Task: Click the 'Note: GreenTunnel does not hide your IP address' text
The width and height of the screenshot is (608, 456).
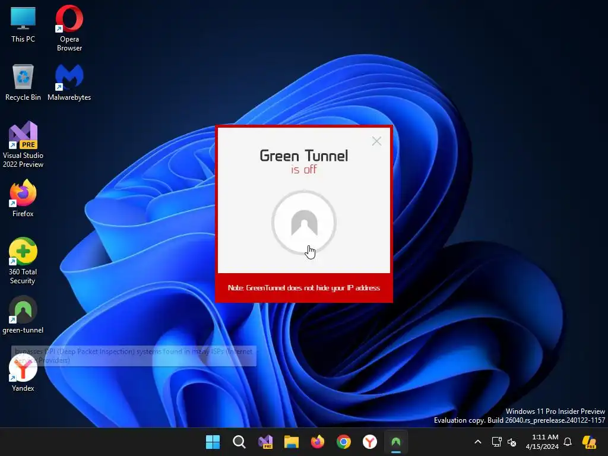Action: click(x=303, y=288)
